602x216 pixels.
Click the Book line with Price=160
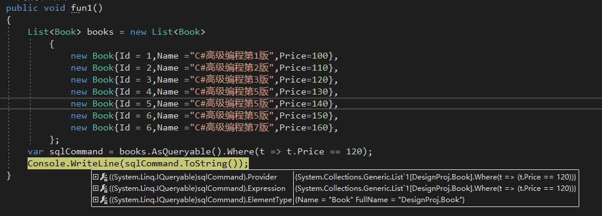pyautogui.click(x=204, y=127)
